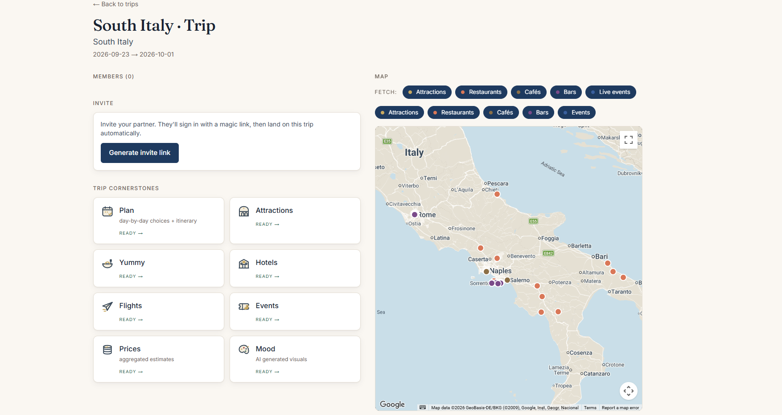This screenshot has width=782, height=415.
Task: Open map keyboard shortcuts icon
Action: pos(423,407)
